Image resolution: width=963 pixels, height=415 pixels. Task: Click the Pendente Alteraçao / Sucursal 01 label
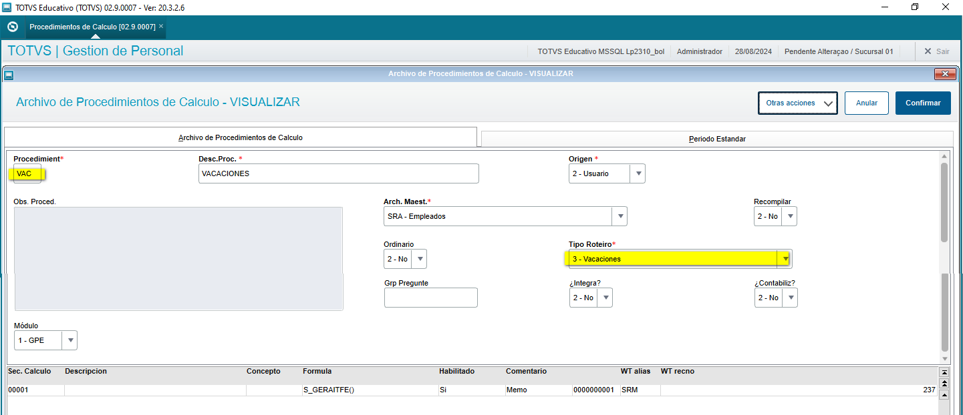[839, 51]
